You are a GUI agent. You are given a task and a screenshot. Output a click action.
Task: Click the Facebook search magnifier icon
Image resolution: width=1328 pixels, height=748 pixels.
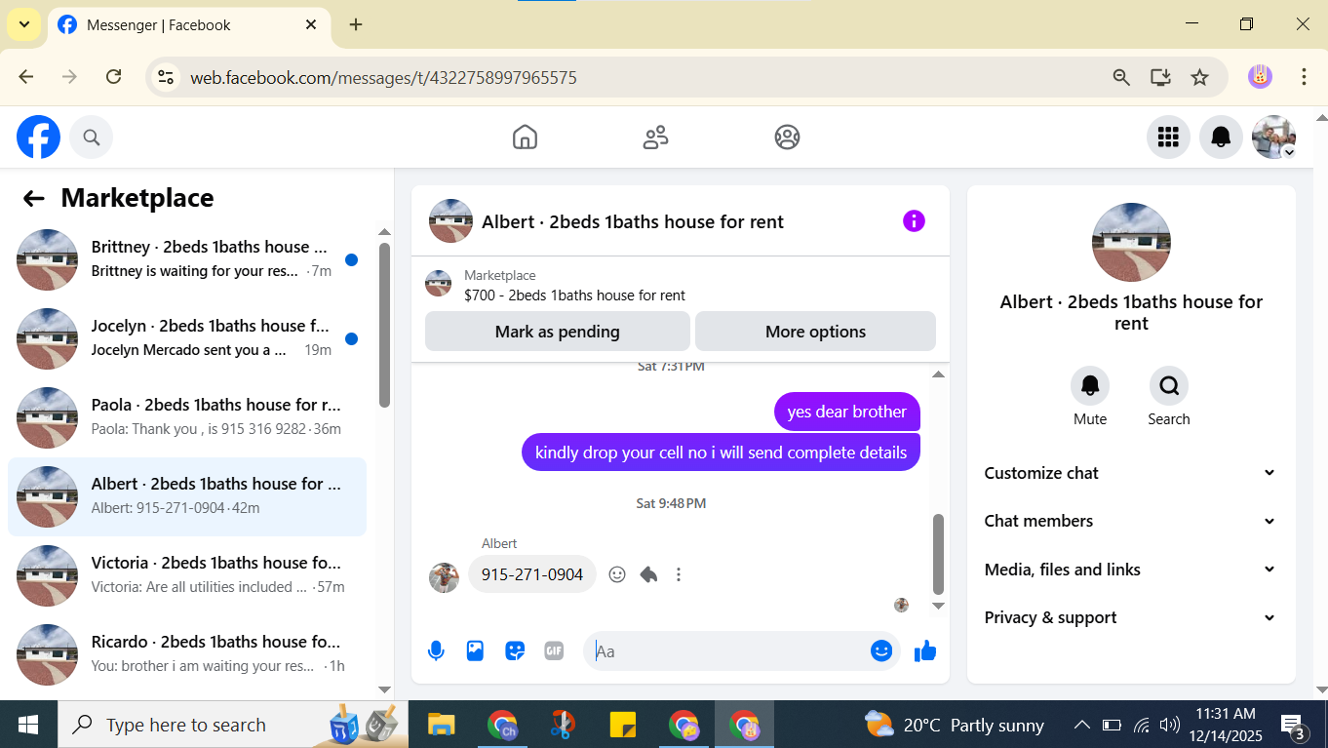coord(92,138)
